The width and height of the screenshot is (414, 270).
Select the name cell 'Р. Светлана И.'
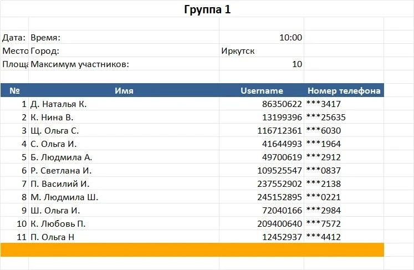click(x=124, y=170)
